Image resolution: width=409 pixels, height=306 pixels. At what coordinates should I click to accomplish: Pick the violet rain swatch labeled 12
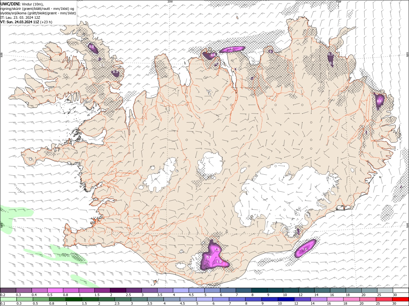coord(302,299)
